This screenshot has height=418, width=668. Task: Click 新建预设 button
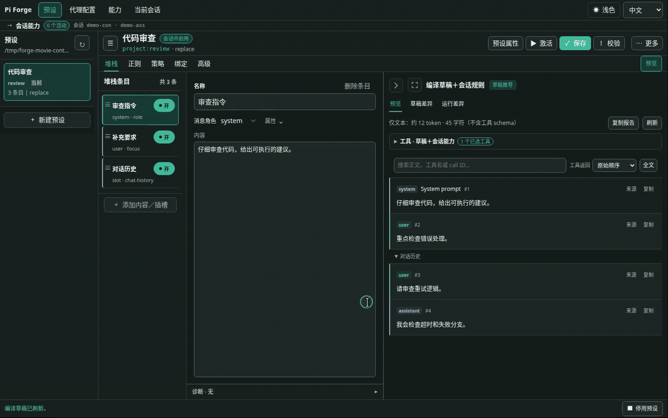coord(47,120)
